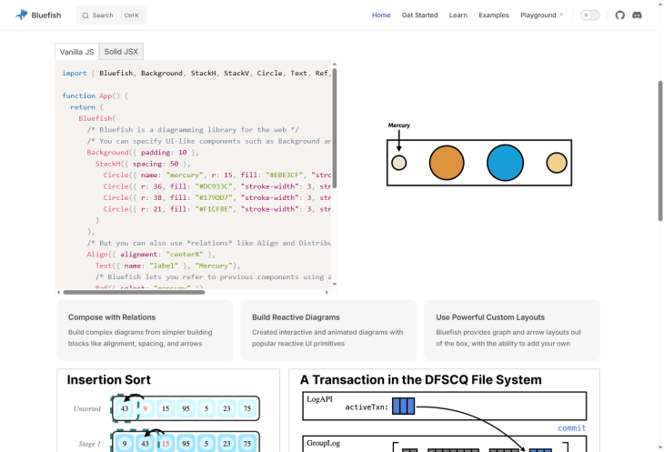Click the search magnifier icon
The width and height of the screenshot is (664, 452).
86,15
